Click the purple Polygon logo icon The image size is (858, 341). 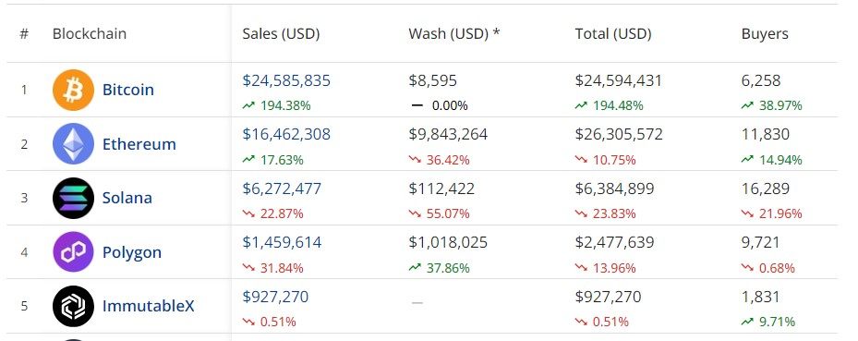(73, 251)
